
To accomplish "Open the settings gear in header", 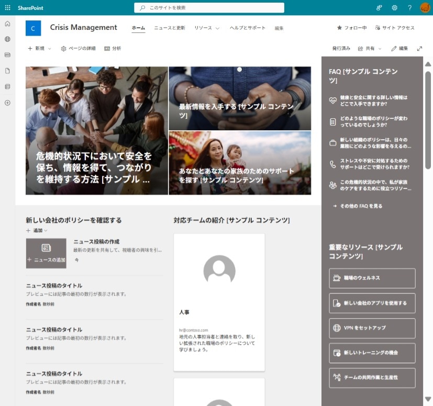I will pyautogui.click(x=394, y=8).
